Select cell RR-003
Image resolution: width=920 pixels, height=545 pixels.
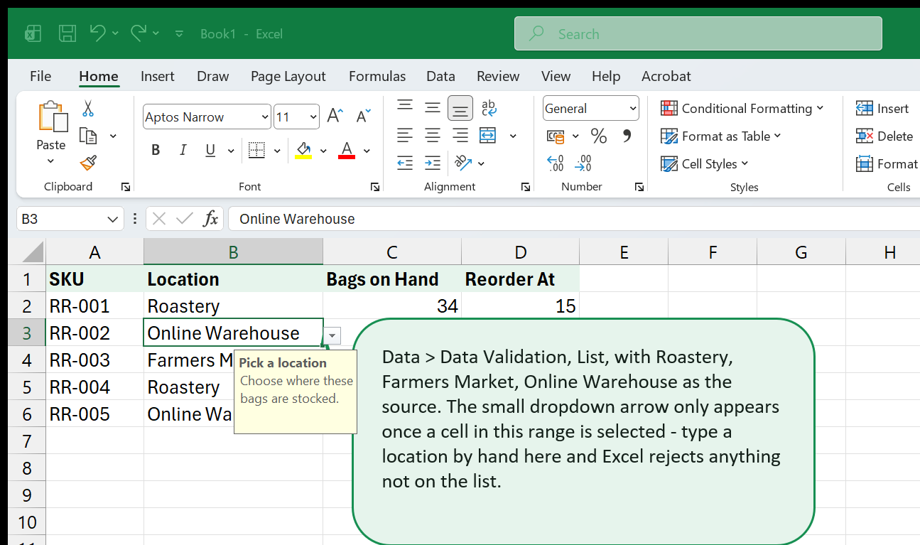point(94,360)
